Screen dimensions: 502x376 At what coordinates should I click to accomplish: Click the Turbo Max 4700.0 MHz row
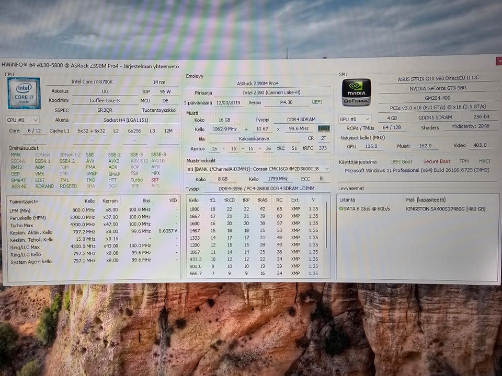coord(93,225)
